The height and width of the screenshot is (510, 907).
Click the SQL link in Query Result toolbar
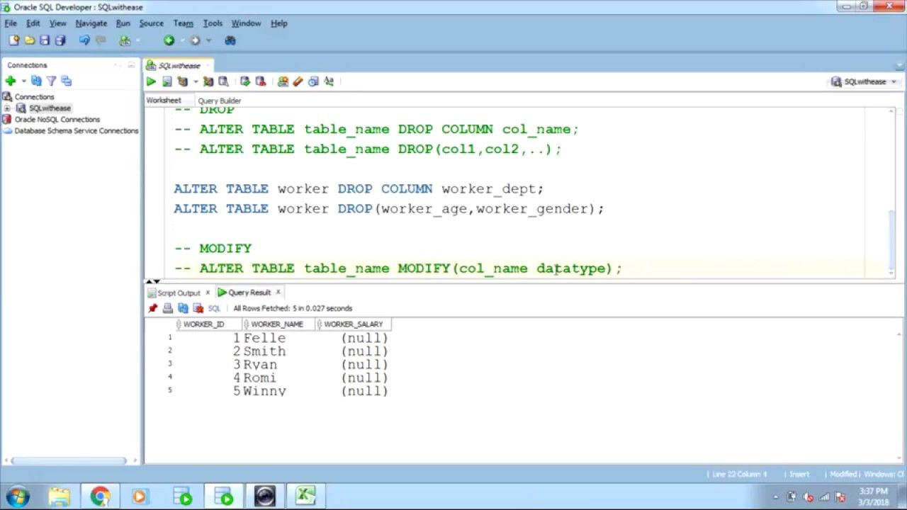[x=214, y=308]
